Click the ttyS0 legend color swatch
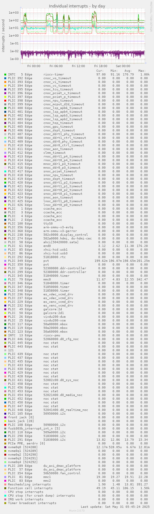 coord(5,224)
